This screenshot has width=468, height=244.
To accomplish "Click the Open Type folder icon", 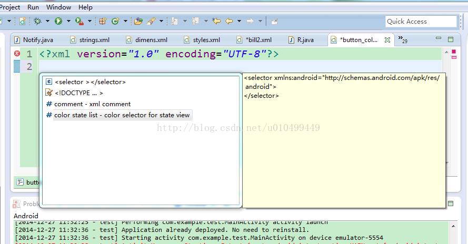I will [x=138, y=21].
